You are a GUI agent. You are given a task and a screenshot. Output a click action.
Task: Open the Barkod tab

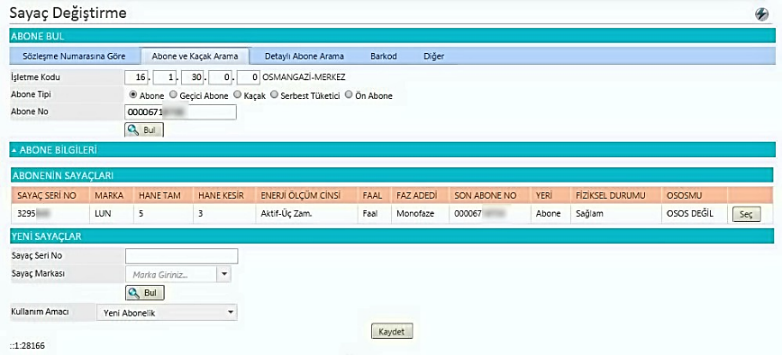tap(384, 57)
